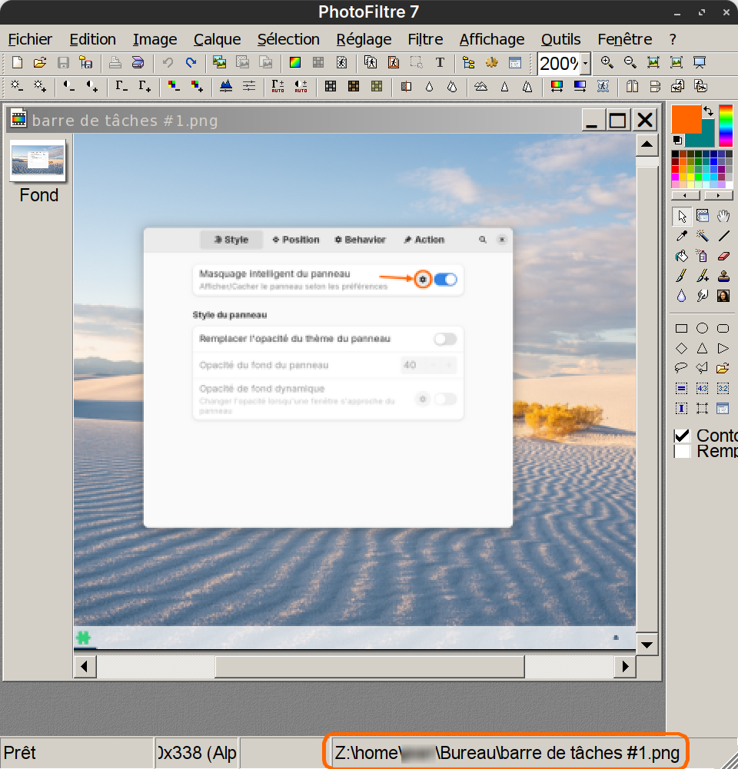738x769 pixels.
Task: Click the Text tool in toolbar
Action: (440, 63)
